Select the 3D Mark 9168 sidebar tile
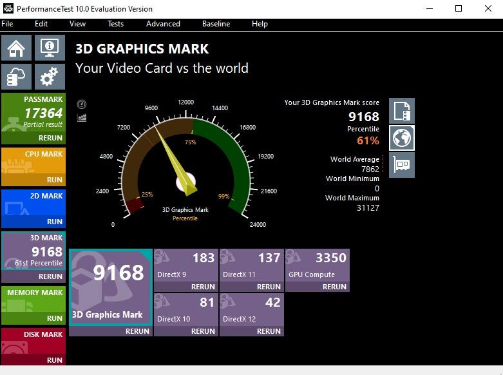The height and width of the screenshot is (375, 503). click(33, 251)
